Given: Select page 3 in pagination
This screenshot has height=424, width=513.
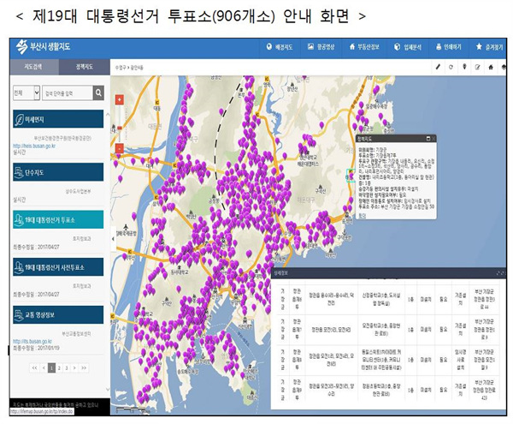Looking at the screenshot, I should [x=67, y=368].
